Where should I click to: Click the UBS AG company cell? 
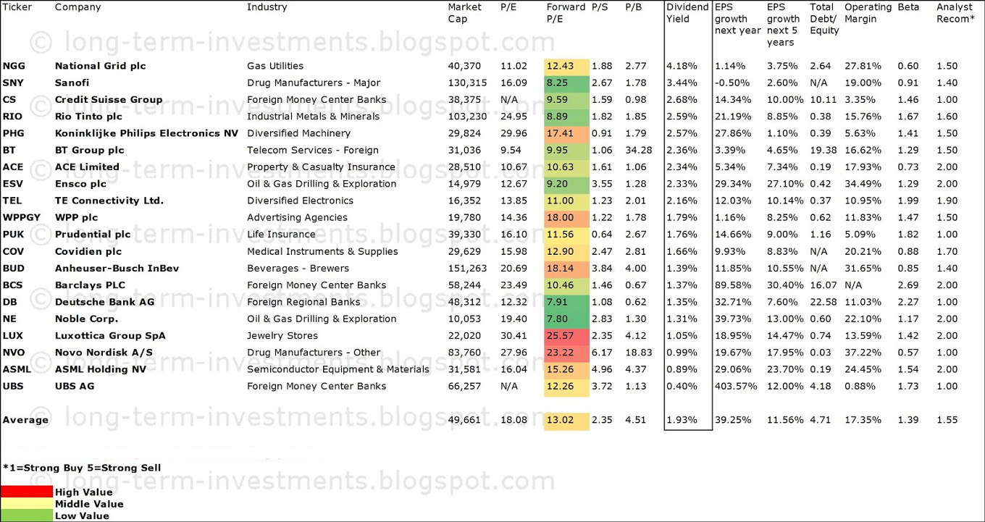(x=75, y=386)
